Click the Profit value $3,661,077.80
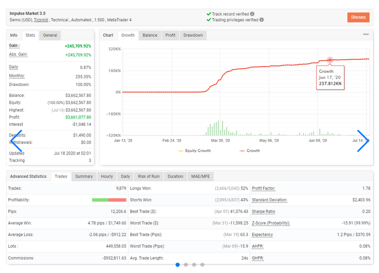The width and height of the screenshot is (379, 273). click(x=78, y=117)
